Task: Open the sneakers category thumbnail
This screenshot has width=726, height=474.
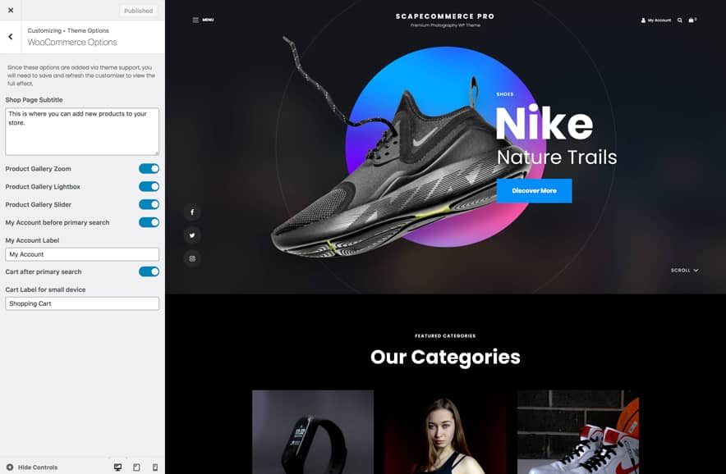Action: (x=578, y=432)
